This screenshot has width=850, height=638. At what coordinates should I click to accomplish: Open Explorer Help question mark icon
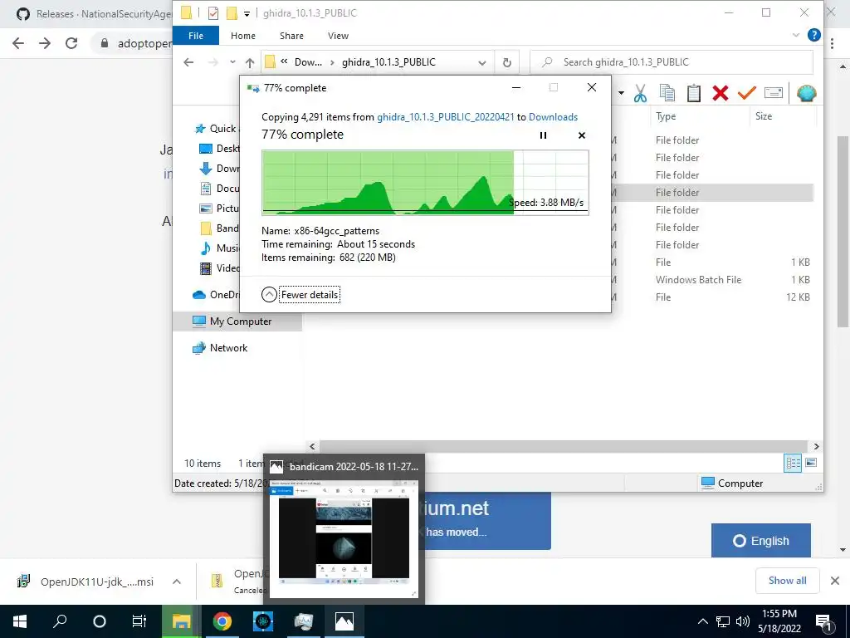(x=813, y=35)
